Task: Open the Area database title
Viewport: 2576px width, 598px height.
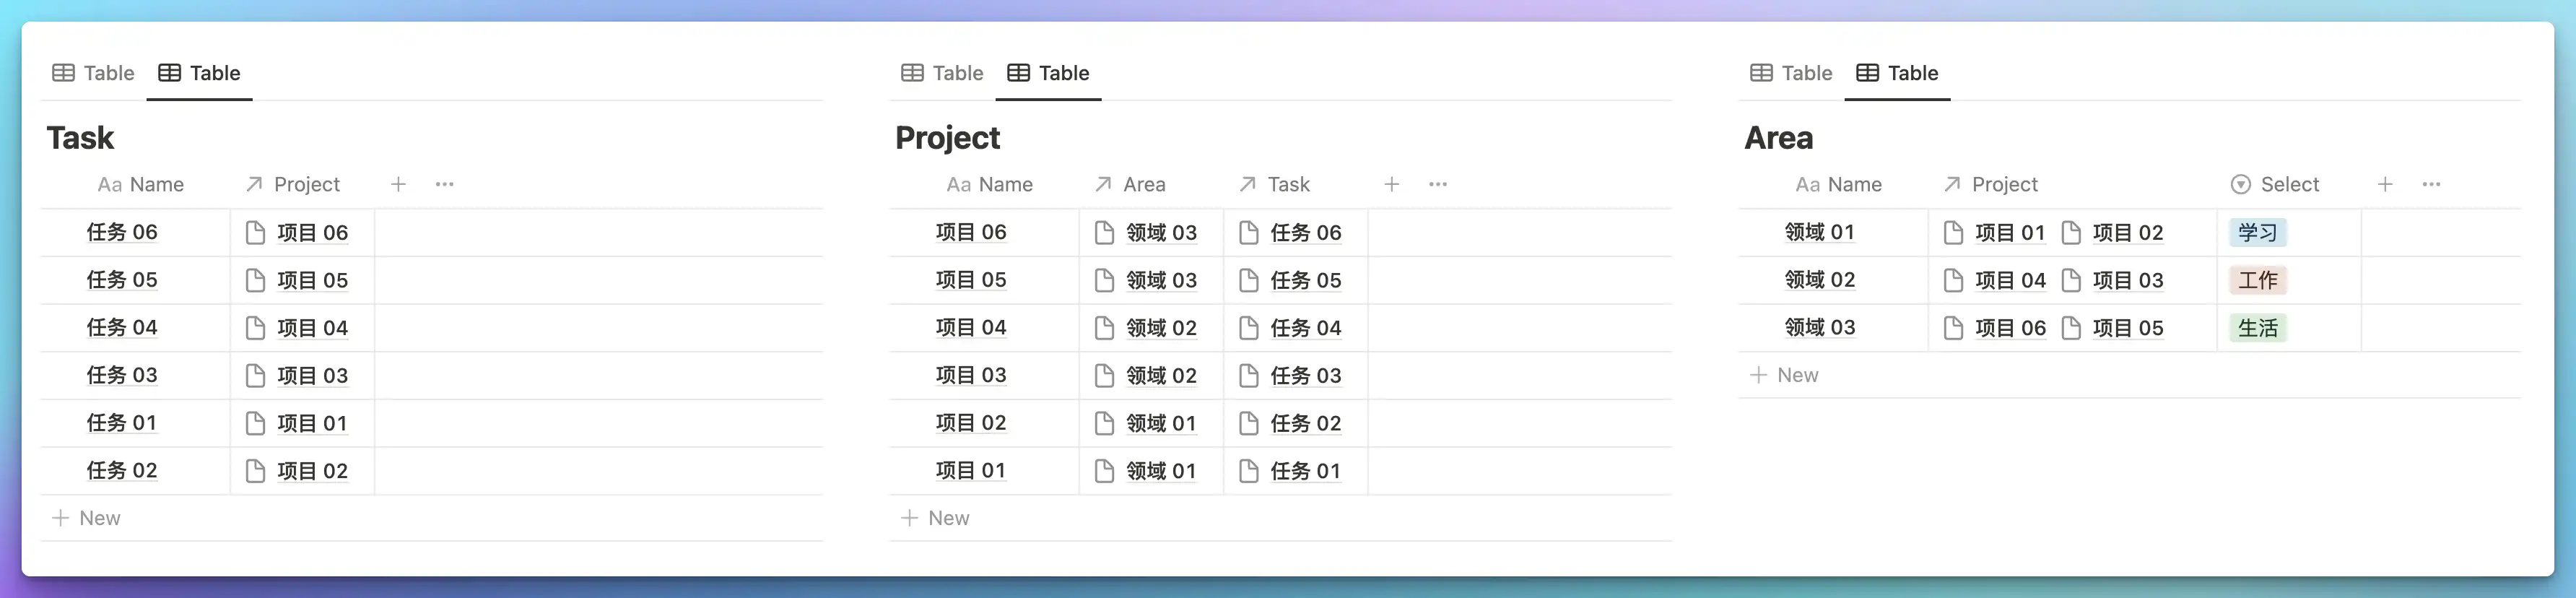Action: 1778,138
